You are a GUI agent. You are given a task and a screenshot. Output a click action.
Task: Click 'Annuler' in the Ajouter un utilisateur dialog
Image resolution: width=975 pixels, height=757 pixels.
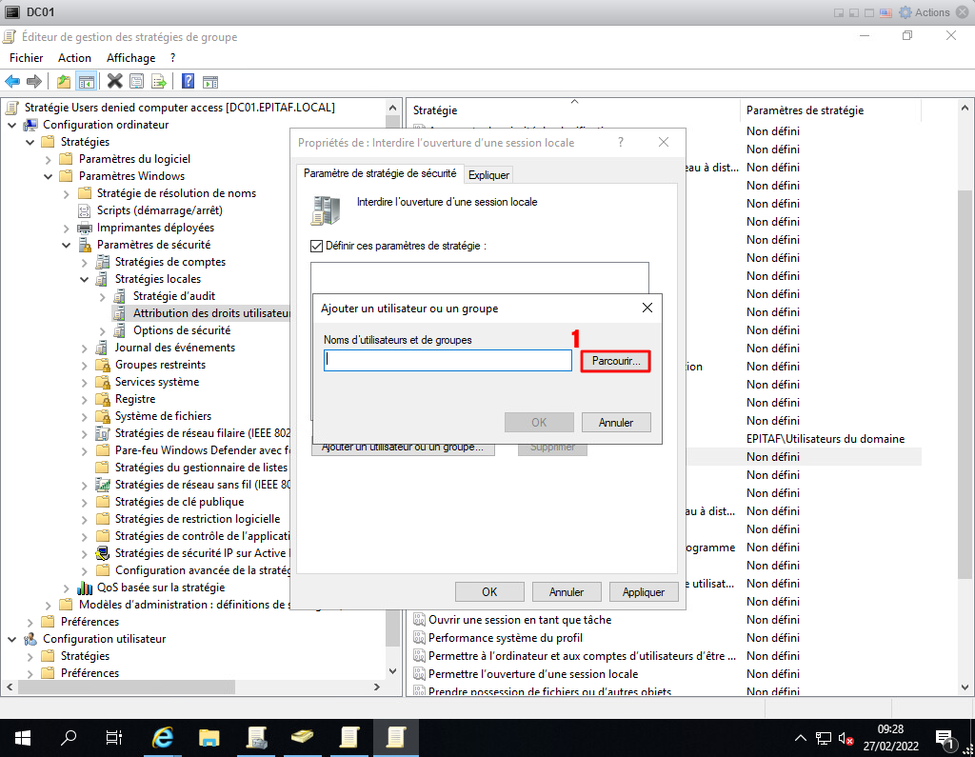point(616,422)
